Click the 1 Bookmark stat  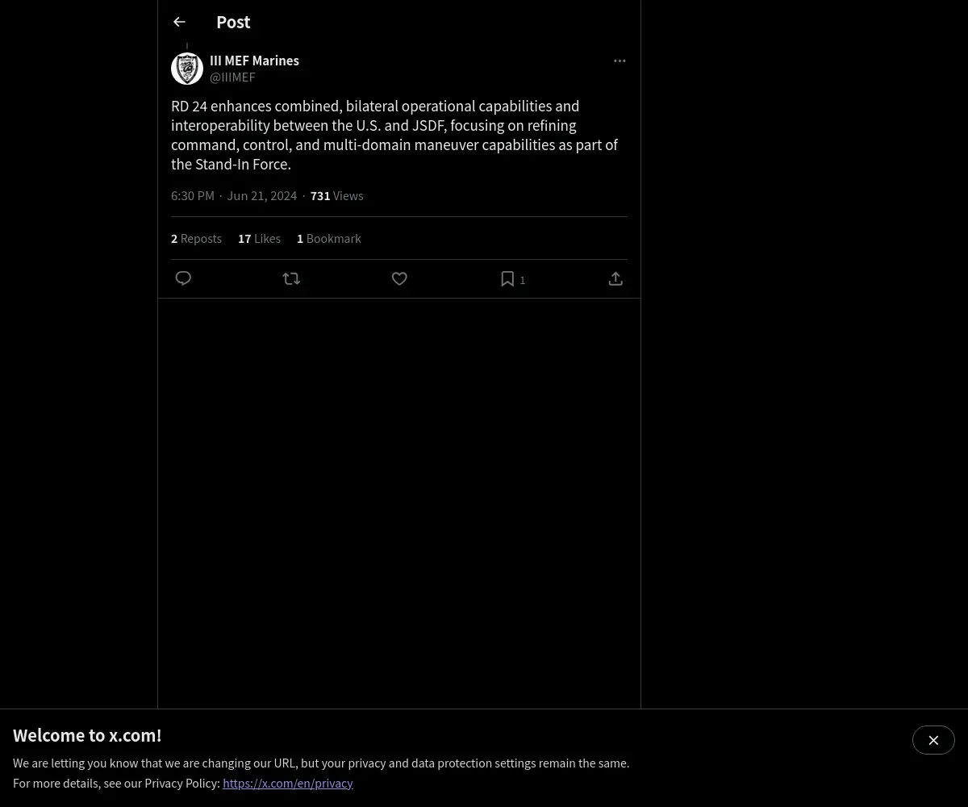click(x=328, y=238)
